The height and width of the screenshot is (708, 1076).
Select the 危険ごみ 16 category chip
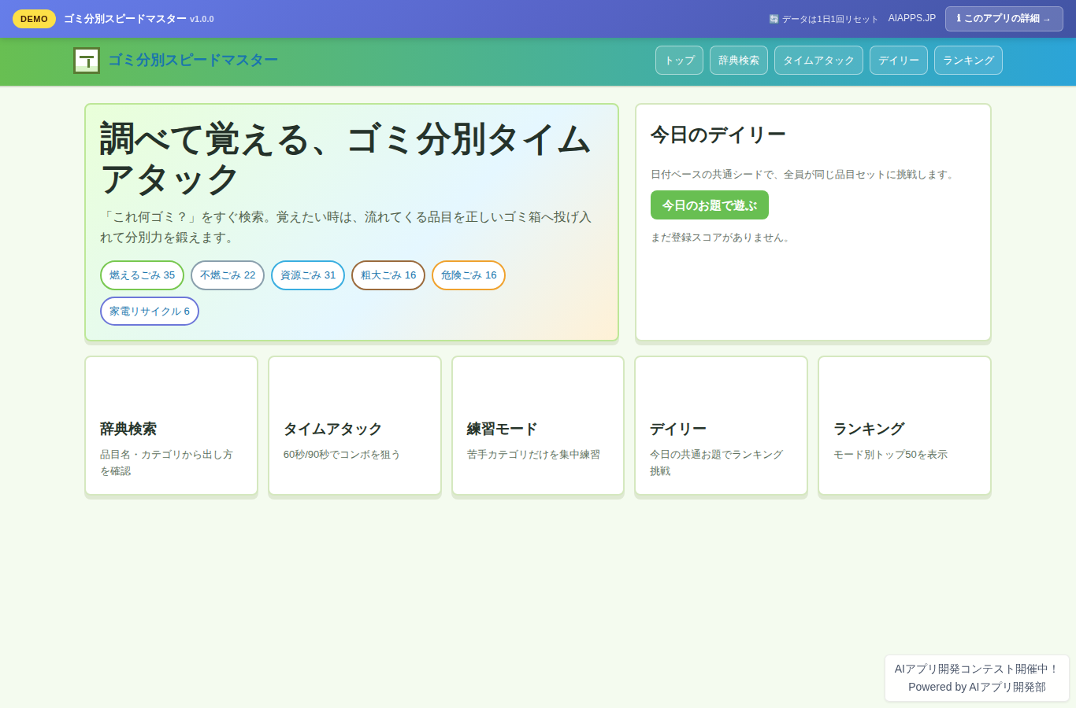pos(469,275)
